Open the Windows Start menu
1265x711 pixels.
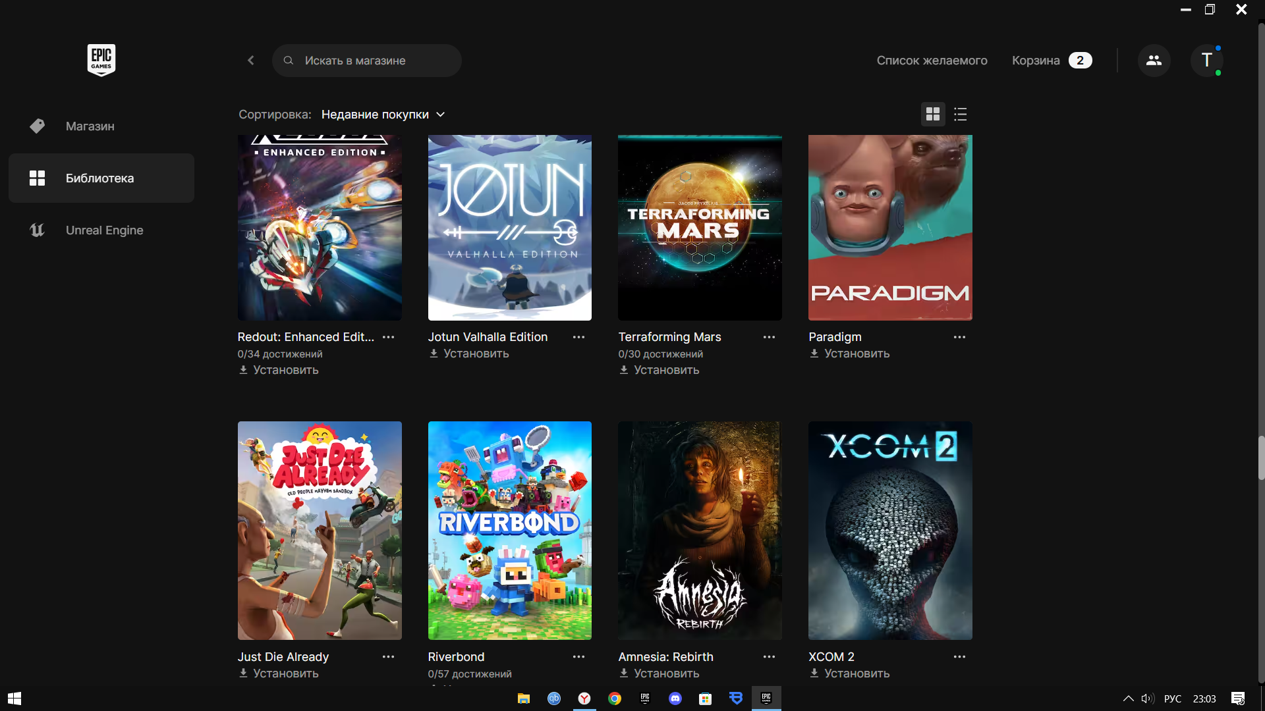(x=14, y=698)
